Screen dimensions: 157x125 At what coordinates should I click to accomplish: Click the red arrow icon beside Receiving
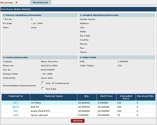16,2
